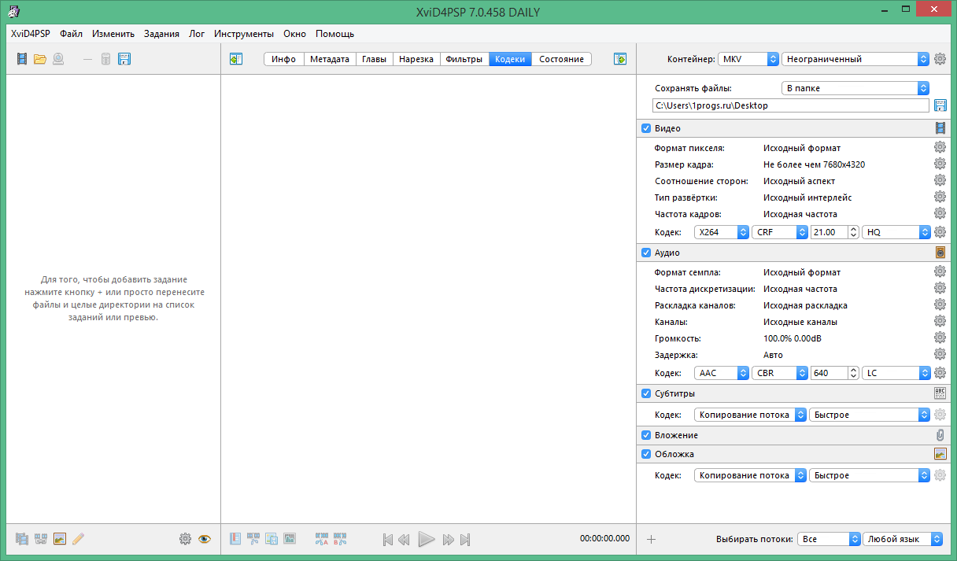Screen dimensions: 957x561
Task: Open the Контейнер format dropdown showing MKV
Action: (x=746, y=58)
